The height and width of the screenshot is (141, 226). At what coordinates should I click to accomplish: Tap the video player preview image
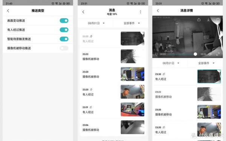click(188, 37)
